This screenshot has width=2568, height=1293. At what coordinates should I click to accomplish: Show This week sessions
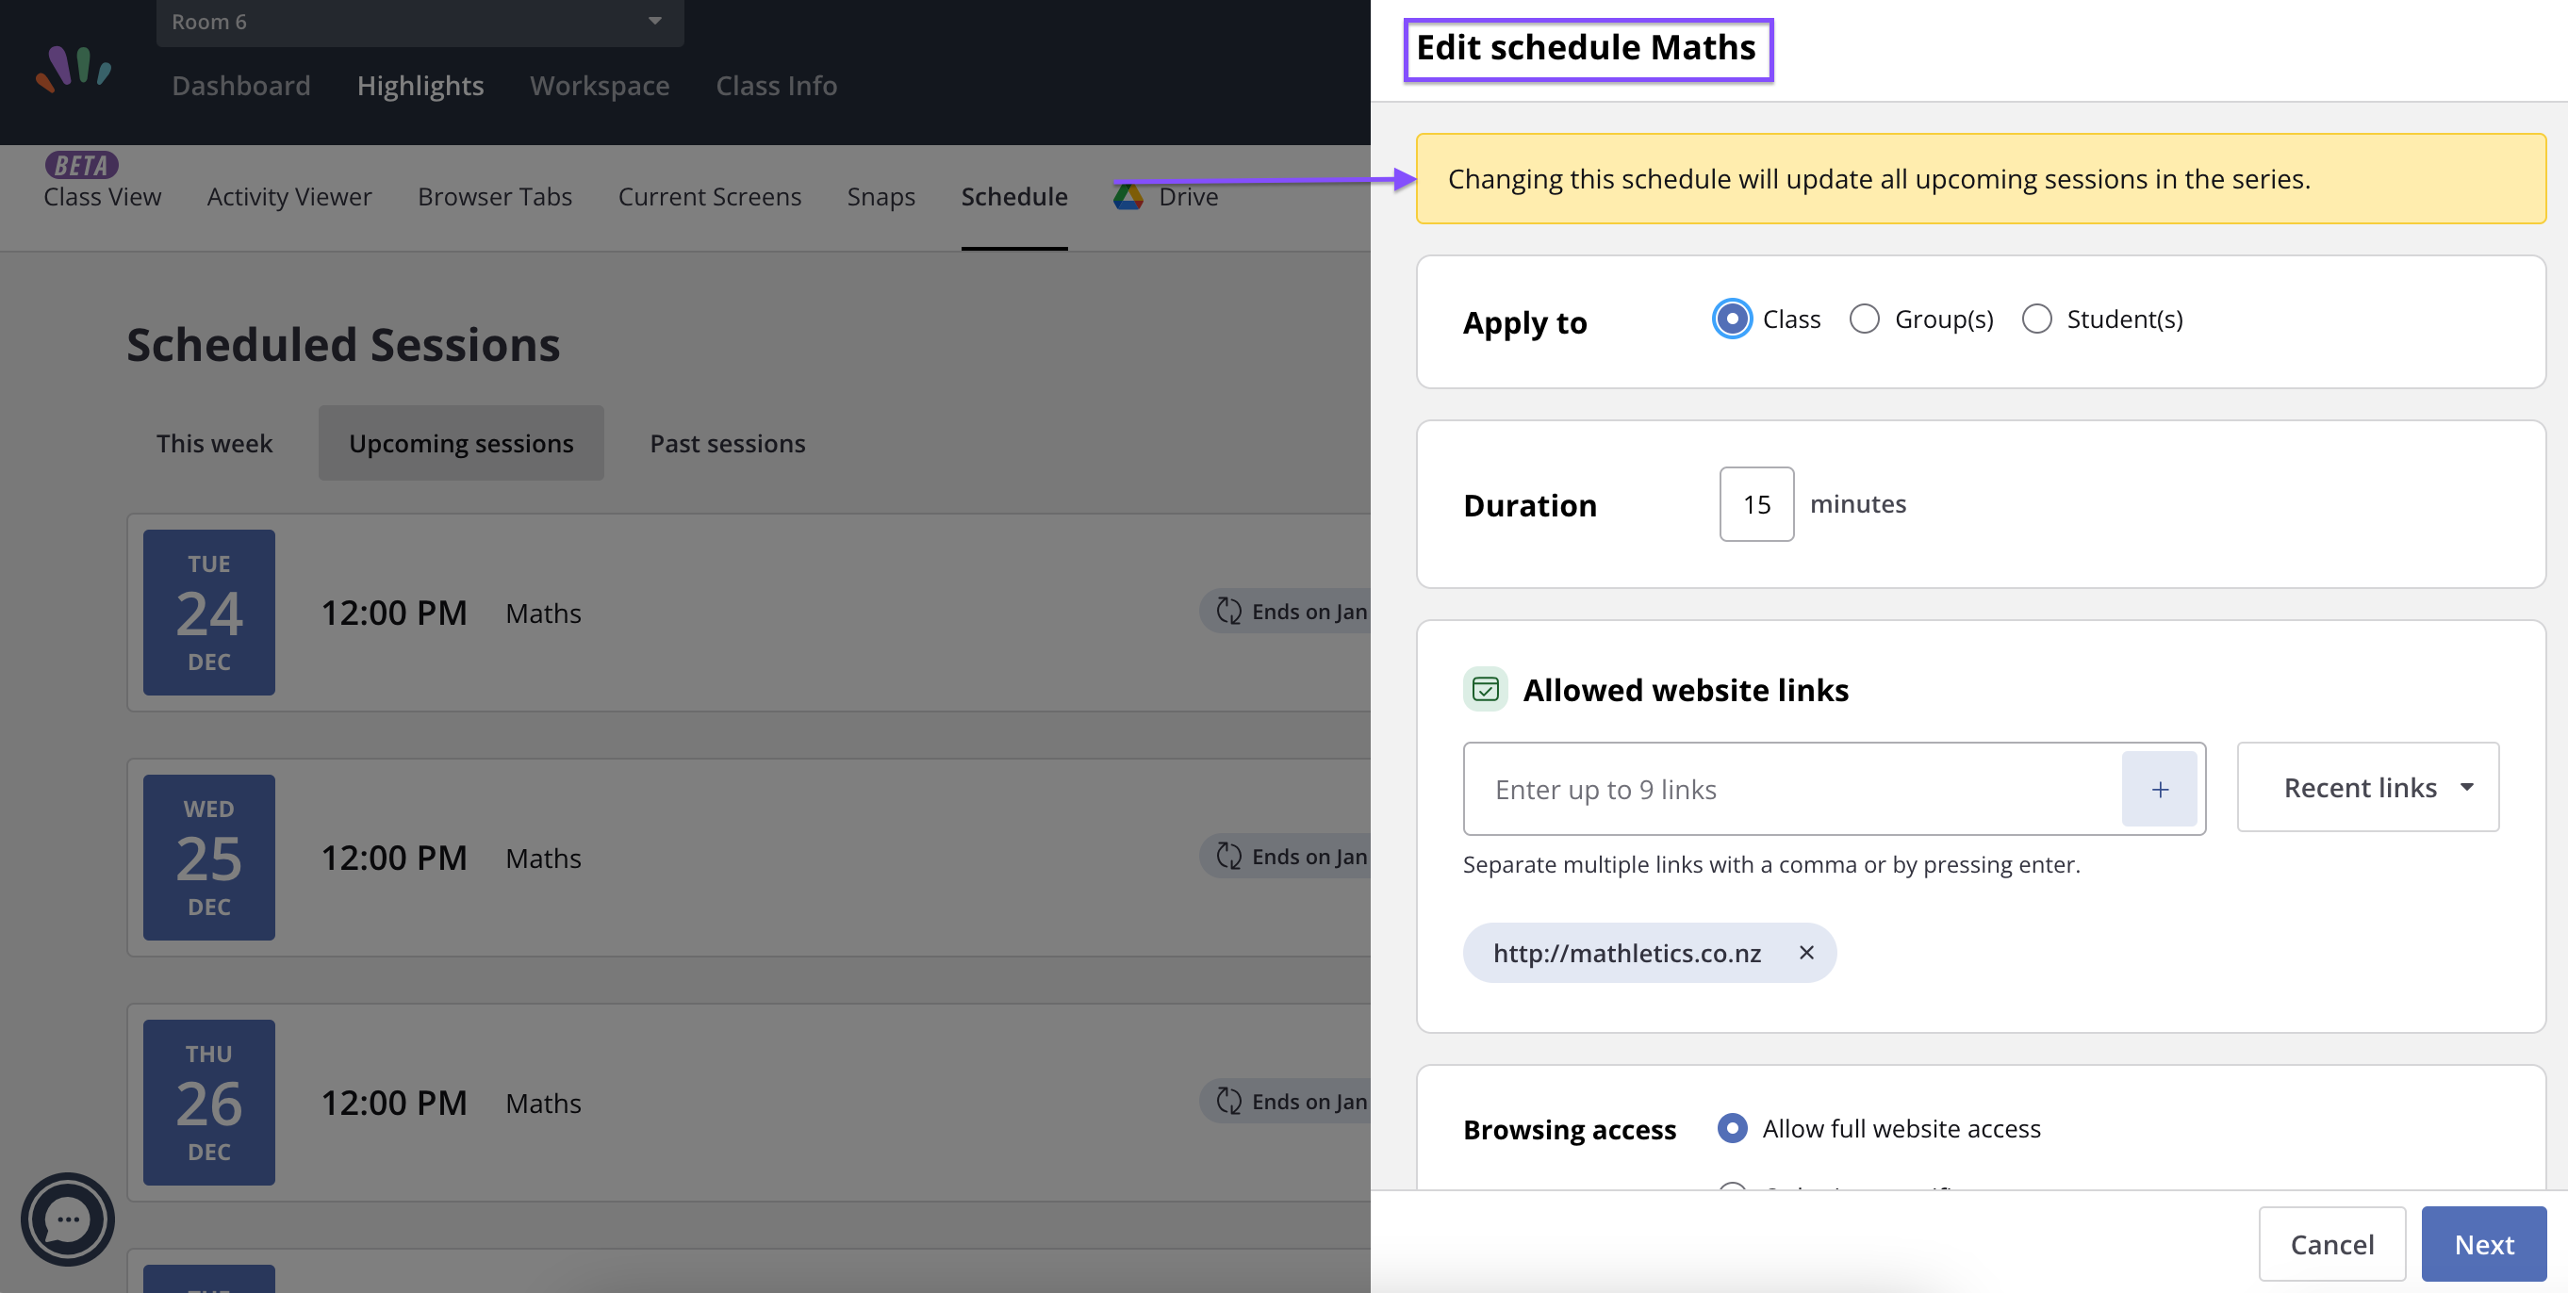[214, 444]
